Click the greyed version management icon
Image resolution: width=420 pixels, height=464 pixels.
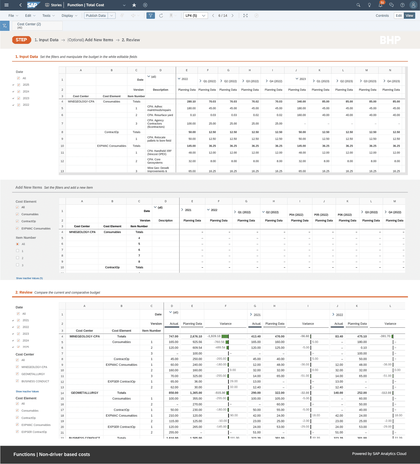(122, 16)
